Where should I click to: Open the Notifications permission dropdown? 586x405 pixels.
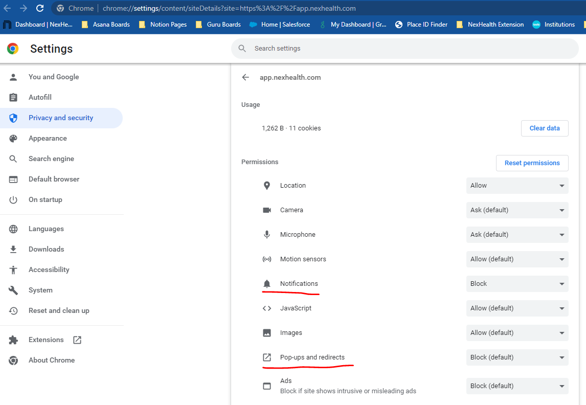pos(517,284)
